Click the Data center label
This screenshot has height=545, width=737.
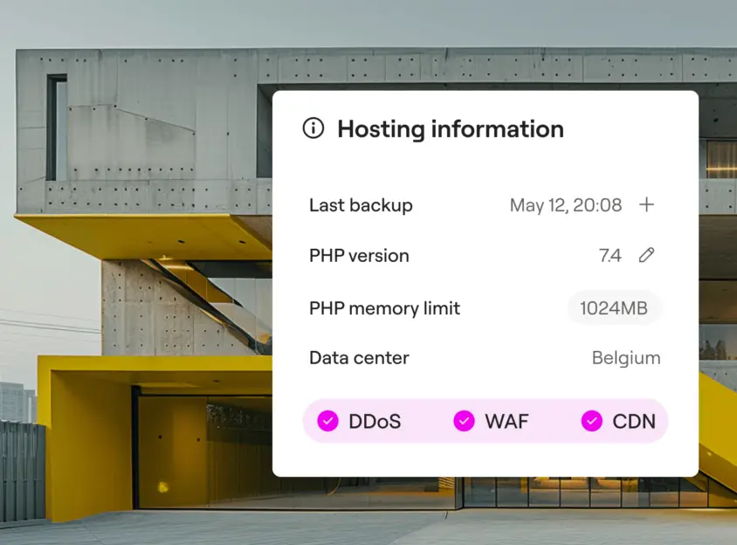click(x=359, y=358)
